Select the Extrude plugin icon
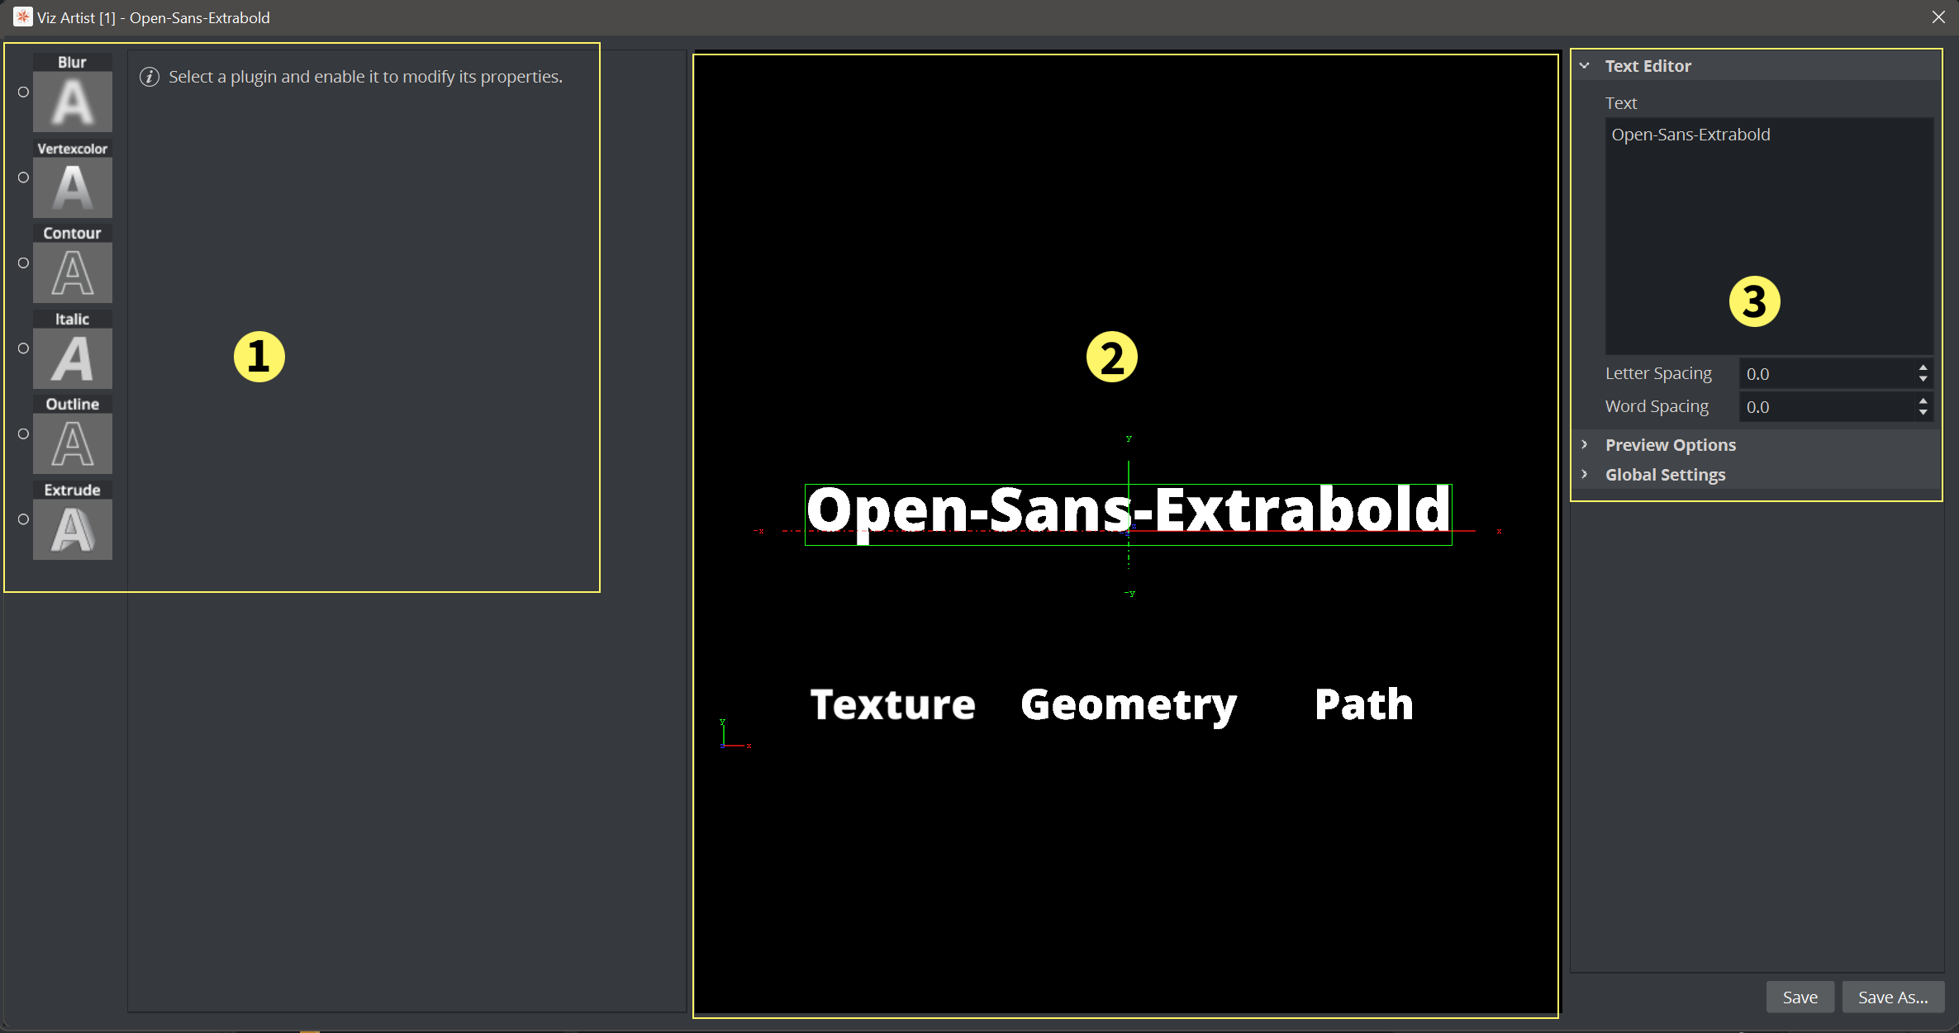This screenshot has width=1959, height=1033. 74,528
